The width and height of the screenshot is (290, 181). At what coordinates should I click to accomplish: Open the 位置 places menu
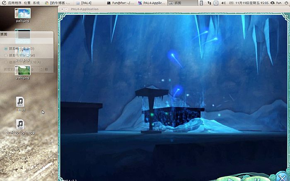point(27,3)
